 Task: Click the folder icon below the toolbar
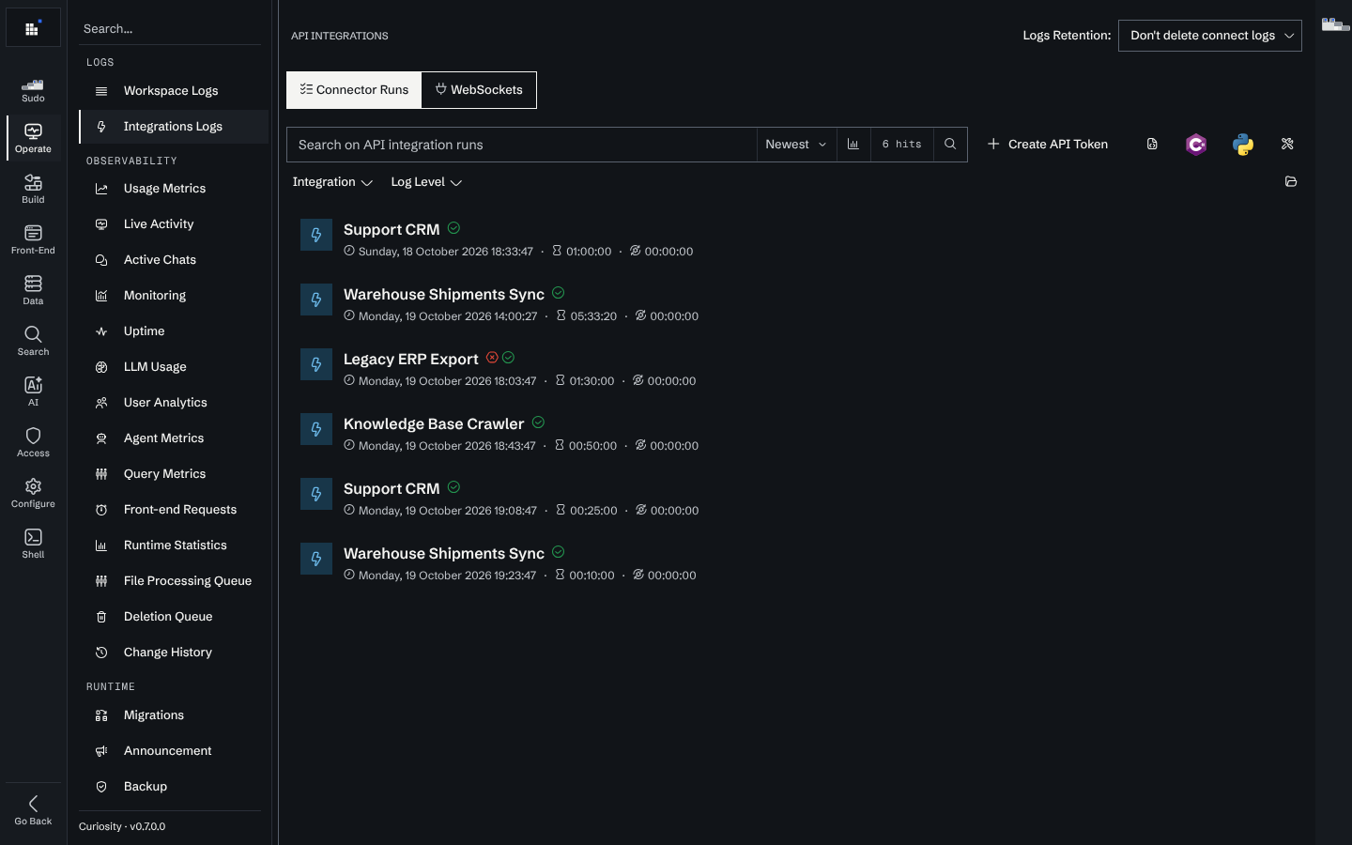[1291, 182]
